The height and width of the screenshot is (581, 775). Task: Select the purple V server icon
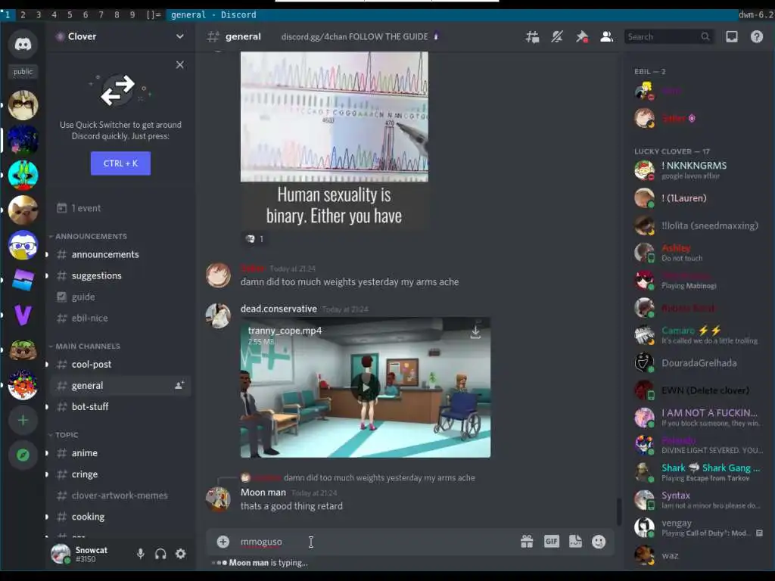pos(23,315)
